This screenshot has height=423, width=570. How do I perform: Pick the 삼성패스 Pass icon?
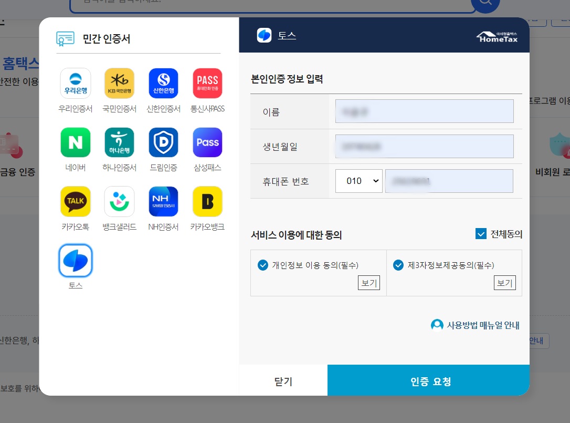click(207, 142)
